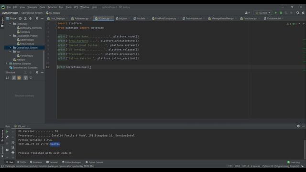Open Project view selector dropdown
This screenshot has height=172, width=306.
pyautogui.click(x=11, y=18)
